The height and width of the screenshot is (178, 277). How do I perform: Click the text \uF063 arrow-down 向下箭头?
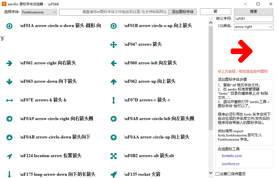48,81
